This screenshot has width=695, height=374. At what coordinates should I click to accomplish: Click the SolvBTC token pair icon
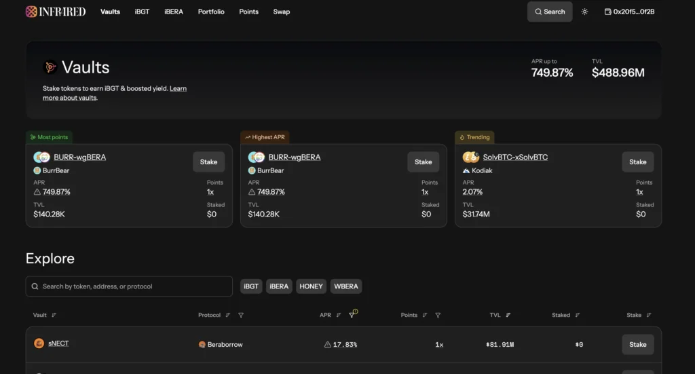[x=471, y=157]
